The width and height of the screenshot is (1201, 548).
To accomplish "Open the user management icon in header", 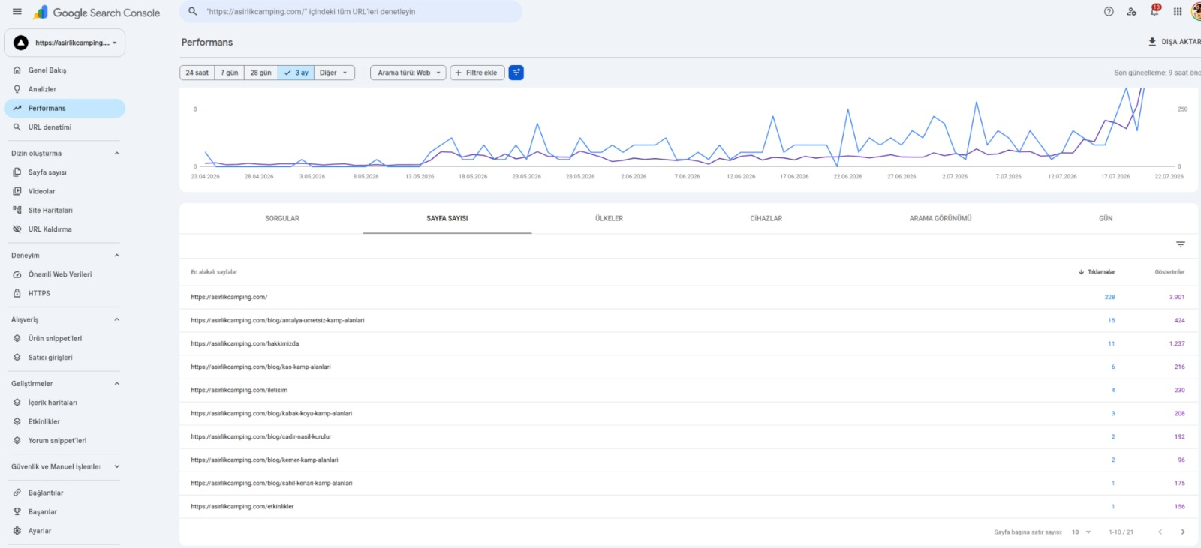I will 1131,12.
